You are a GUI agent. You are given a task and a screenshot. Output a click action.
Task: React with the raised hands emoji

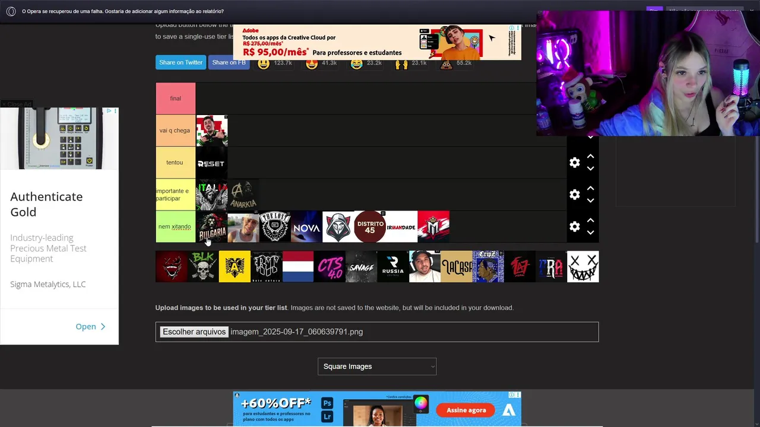(x=401, y=63)
